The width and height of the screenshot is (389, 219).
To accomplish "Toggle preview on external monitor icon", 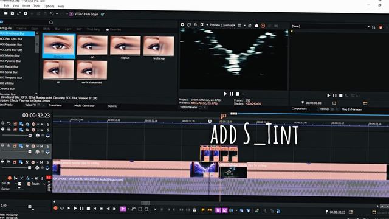I will tap(189, 24).
